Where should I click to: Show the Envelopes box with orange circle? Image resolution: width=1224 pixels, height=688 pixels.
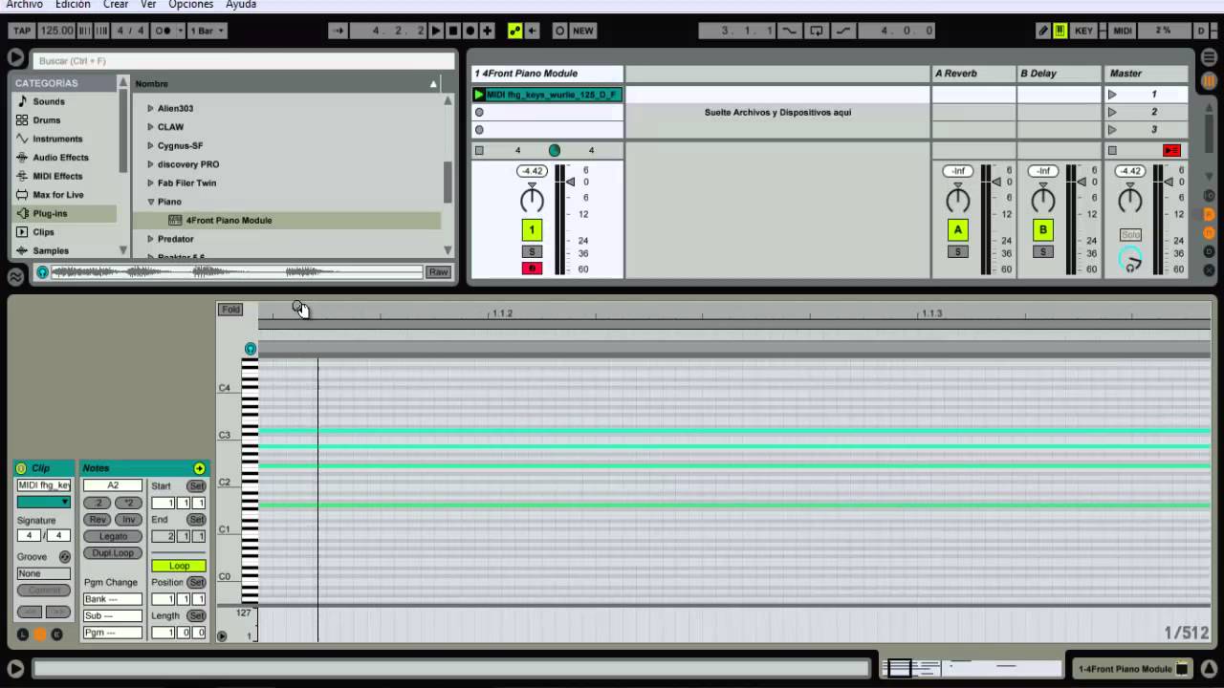click(x=40, y=634)
